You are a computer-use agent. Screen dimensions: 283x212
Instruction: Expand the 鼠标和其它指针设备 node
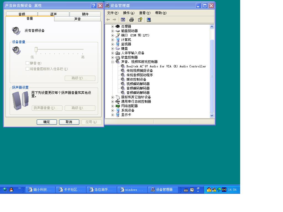click(112, 97)
